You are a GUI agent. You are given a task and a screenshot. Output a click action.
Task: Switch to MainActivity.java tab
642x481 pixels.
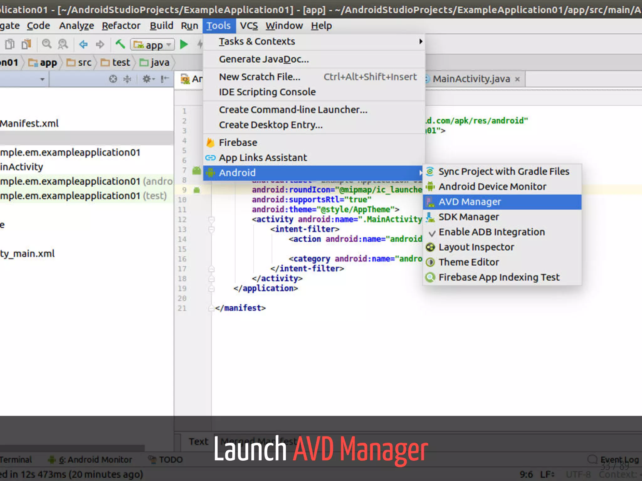(x=471, y=79)
